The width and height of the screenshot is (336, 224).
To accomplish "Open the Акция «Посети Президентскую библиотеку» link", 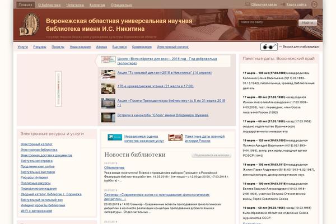I will [171, 102].
